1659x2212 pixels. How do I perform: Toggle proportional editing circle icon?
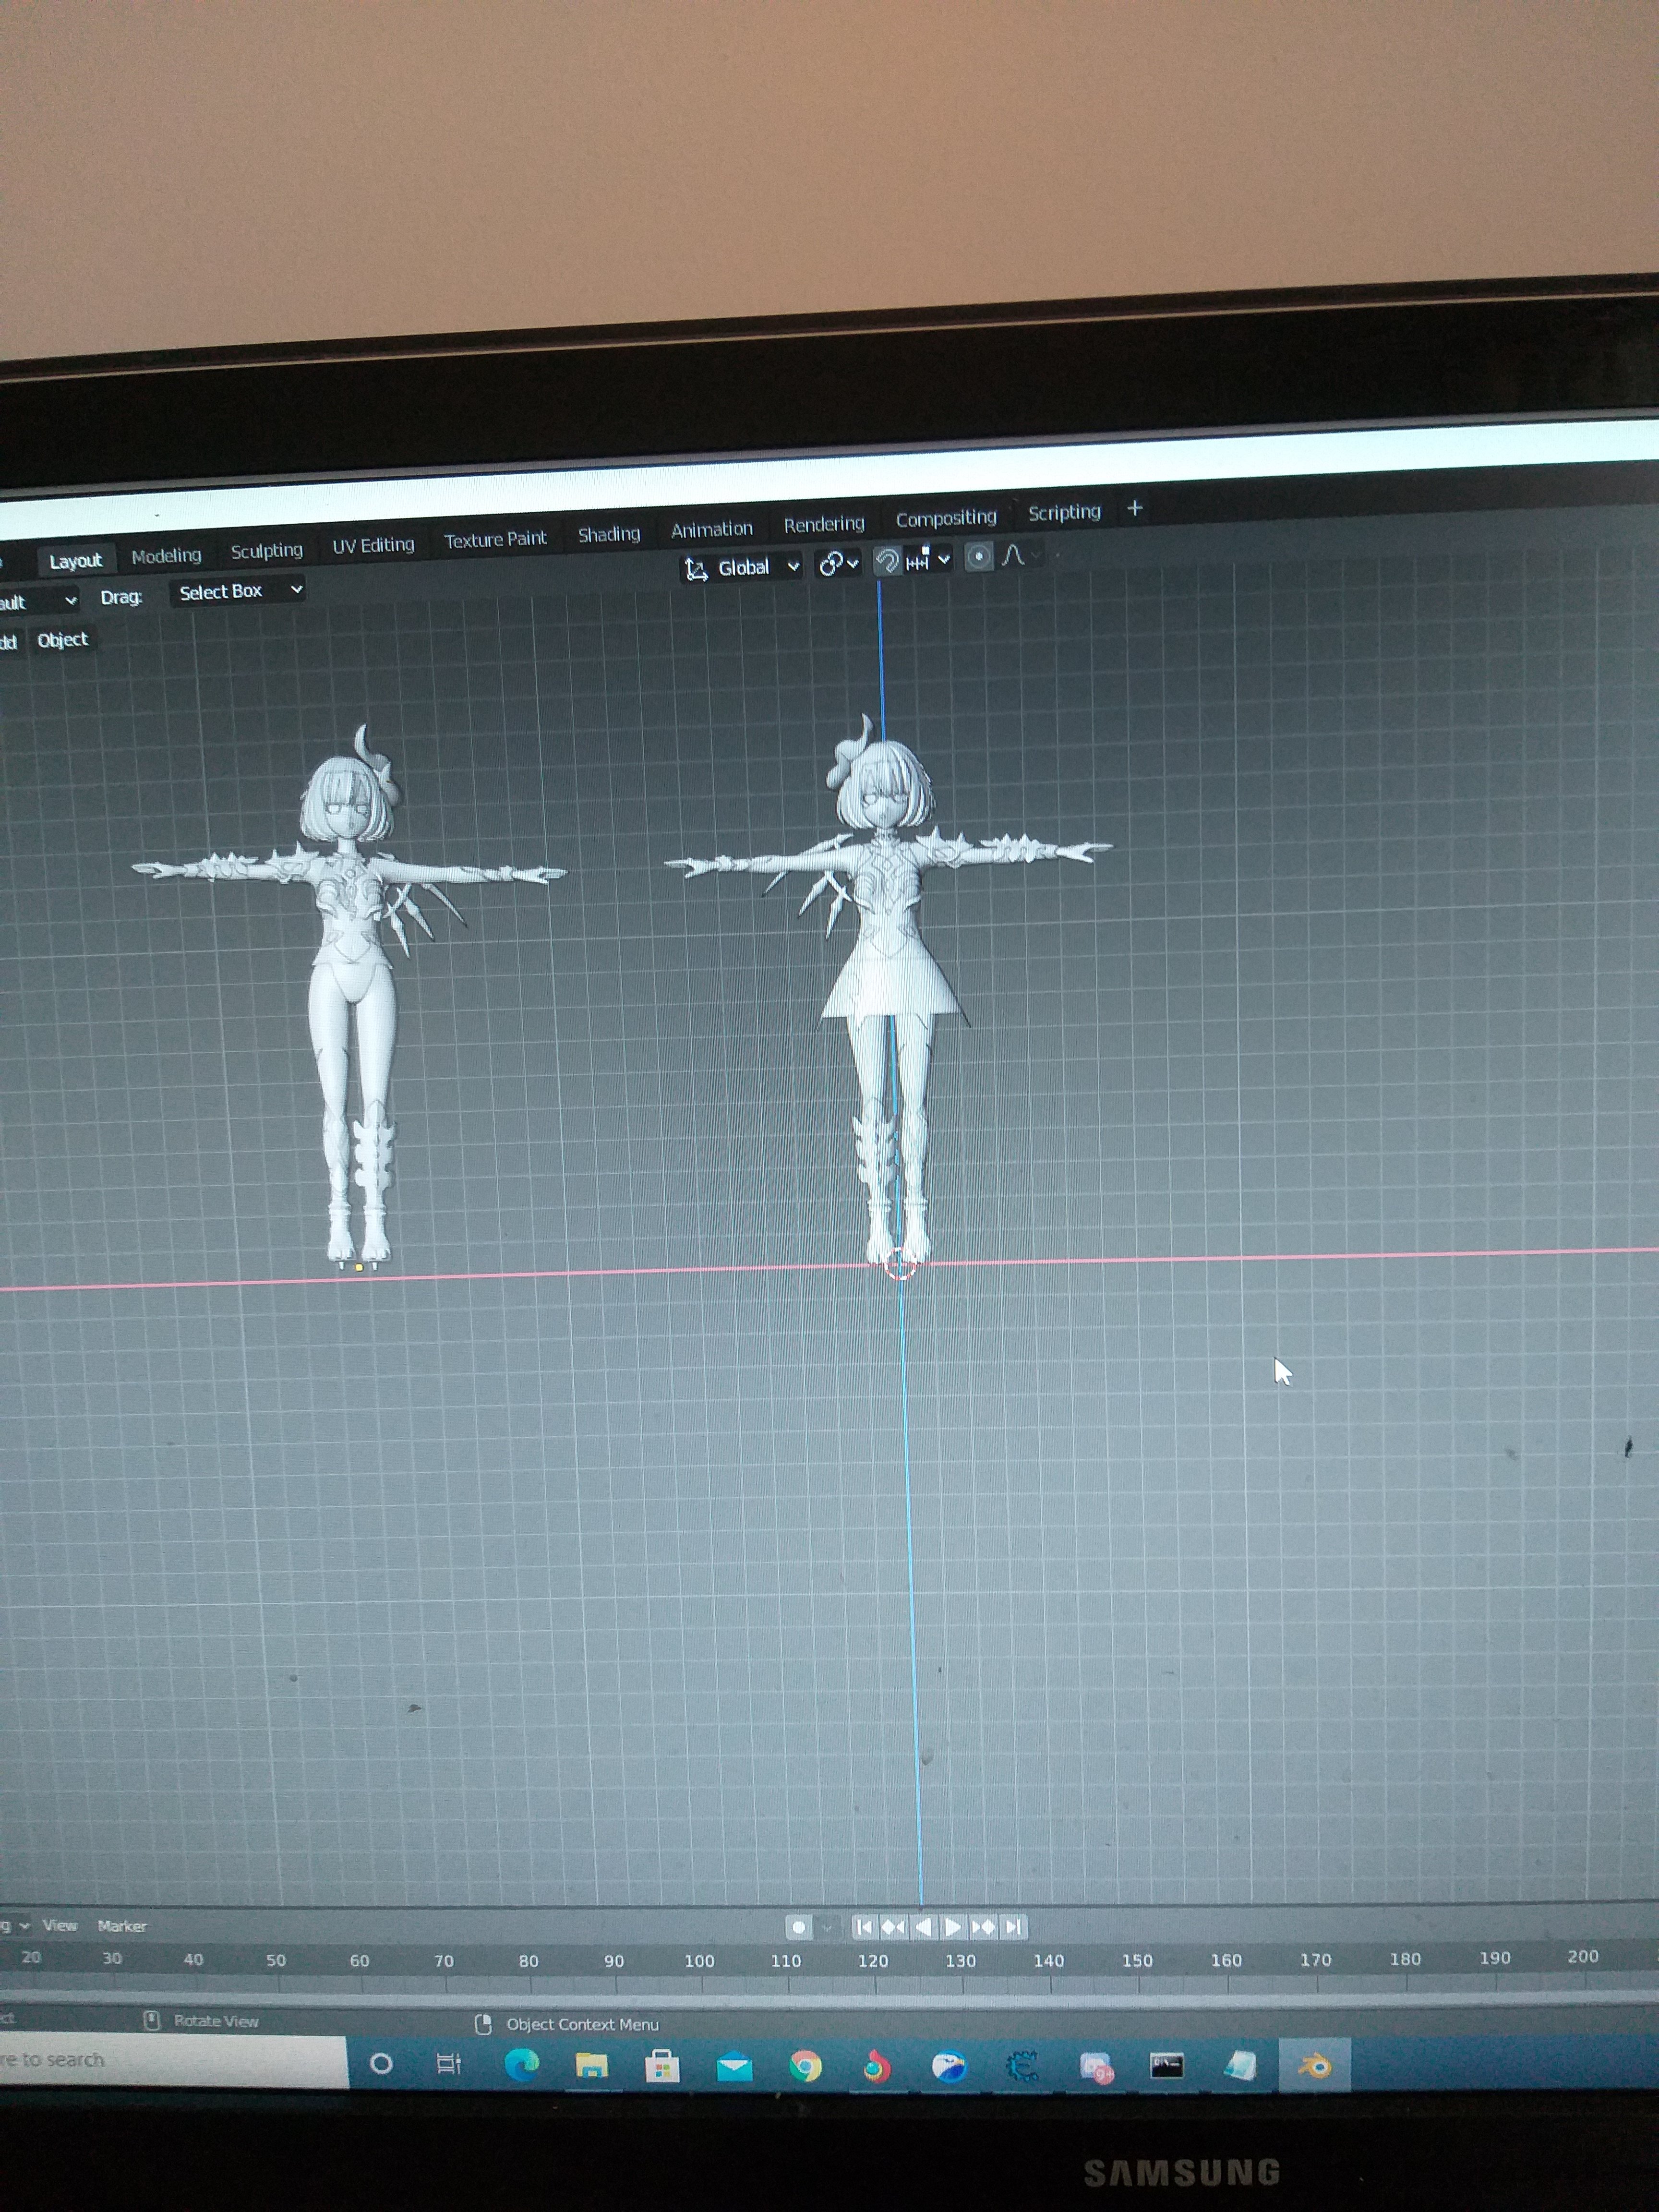click(x=979, y=557)
